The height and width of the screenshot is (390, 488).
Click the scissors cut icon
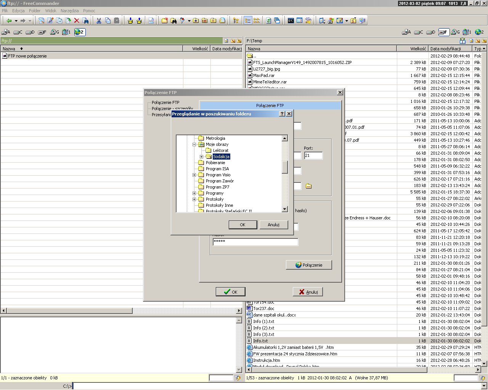click(x=99, y=21)
